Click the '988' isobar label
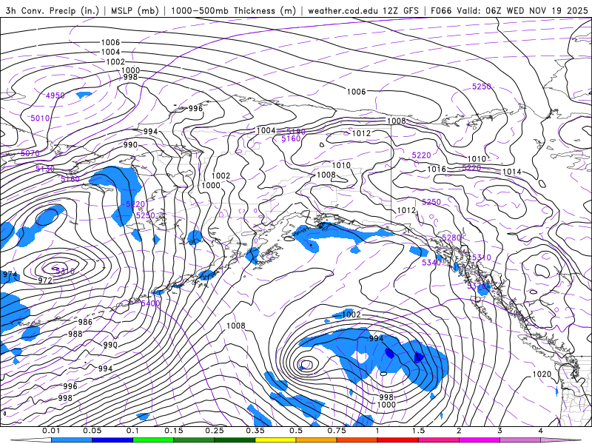 coord(75,334)
